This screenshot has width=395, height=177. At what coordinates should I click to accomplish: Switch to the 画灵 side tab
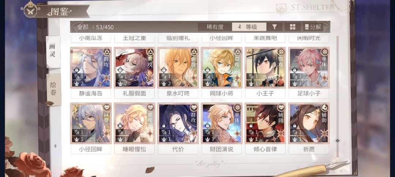[x=53, y=52]
